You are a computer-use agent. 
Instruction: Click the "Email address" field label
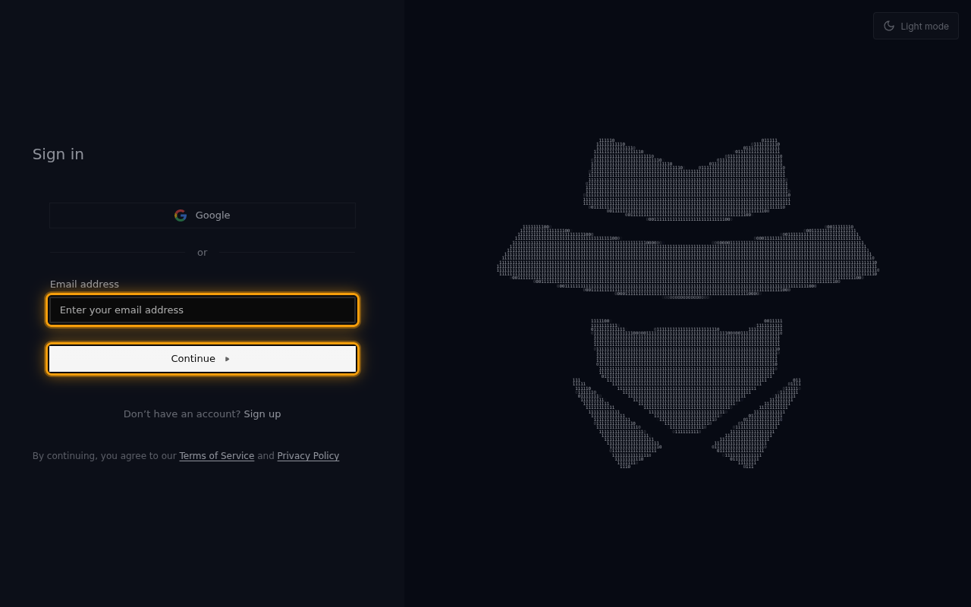(84, 285)
